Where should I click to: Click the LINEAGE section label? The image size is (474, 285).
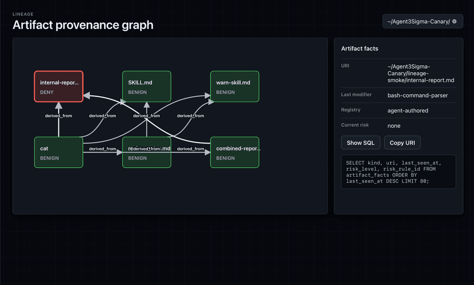tap(23, 14)
